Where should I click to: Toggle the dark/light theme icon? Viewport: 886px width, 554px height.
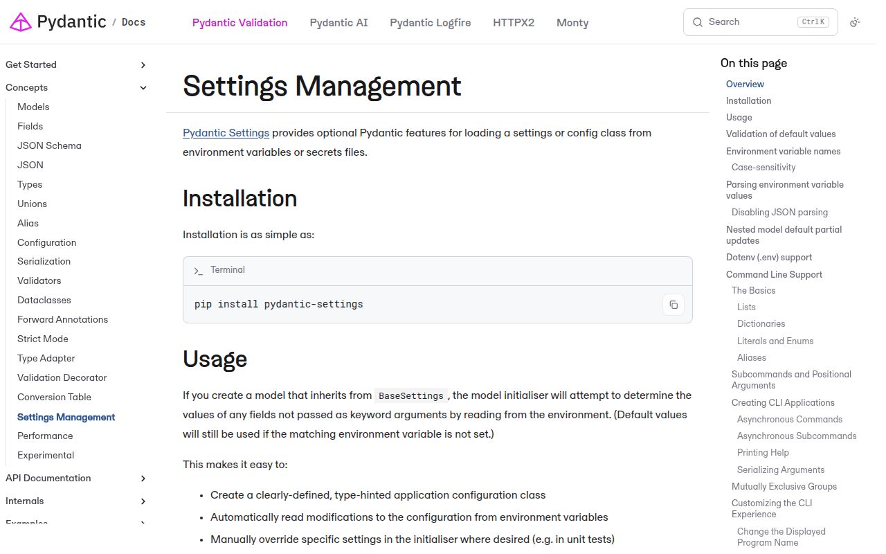855,22
